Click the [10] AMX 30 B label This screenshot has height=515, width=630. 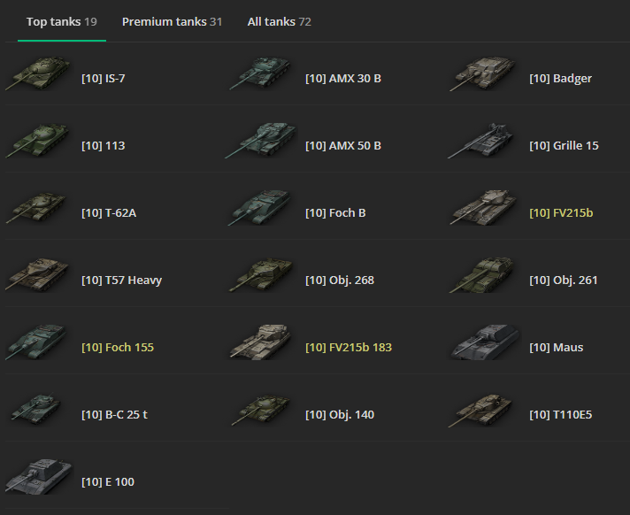coord(343,79)
